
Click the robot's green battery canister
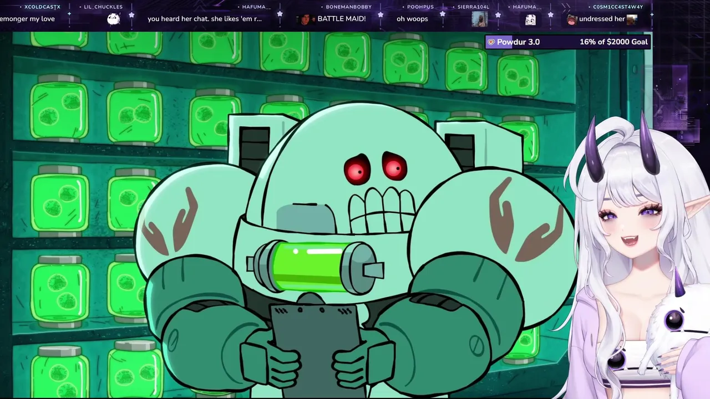(315, 267)
